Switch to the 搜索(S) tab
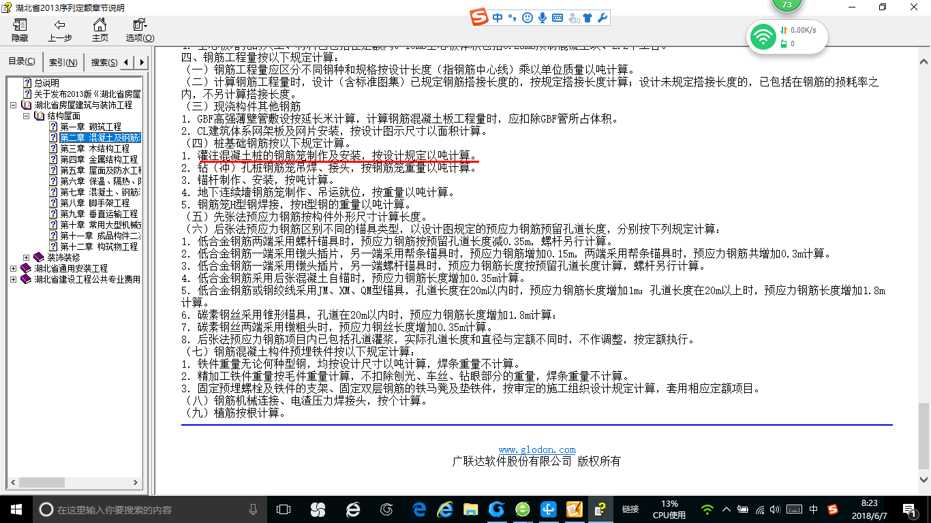Screen dimensions: 931x523 (103, 63)
